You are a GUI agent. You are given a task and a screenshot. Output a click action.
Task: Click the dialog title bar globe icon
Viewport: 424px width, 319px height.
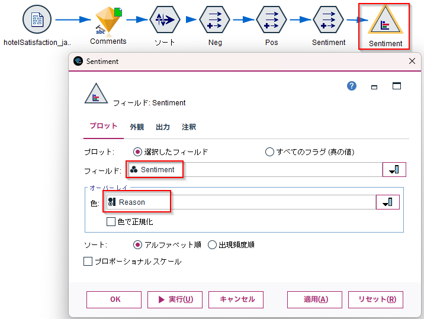pos(78,61)
